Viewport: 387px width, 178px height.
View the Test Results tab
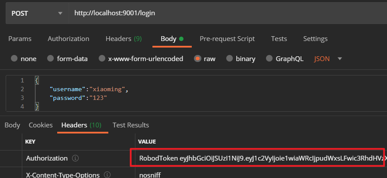click(x=131, y=125)
